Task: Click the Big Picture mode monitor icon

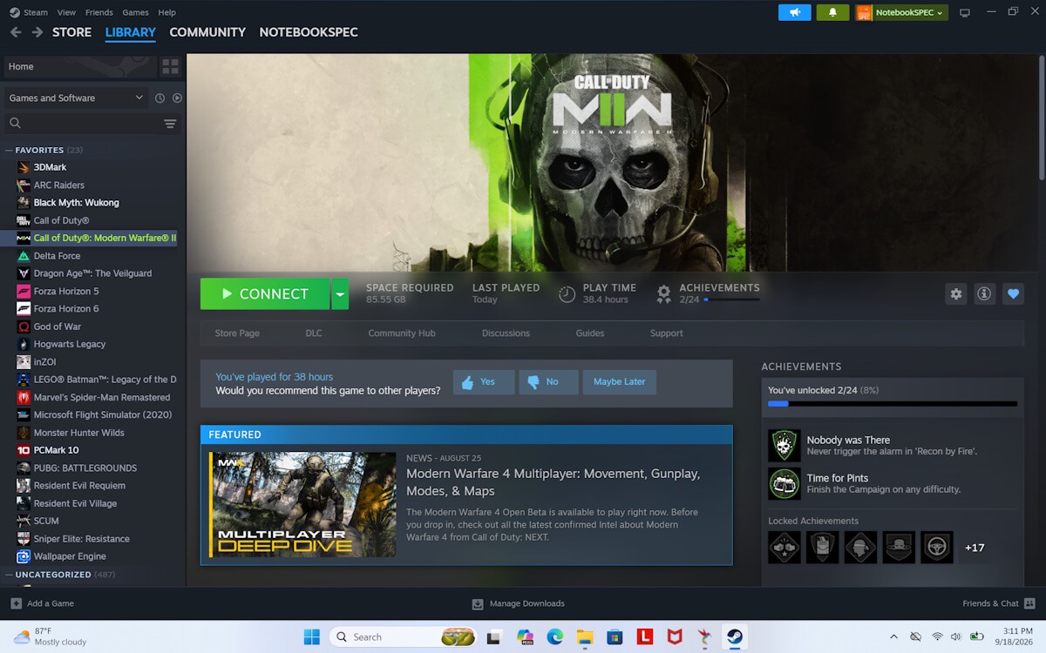Action: [x=964, y=12]
